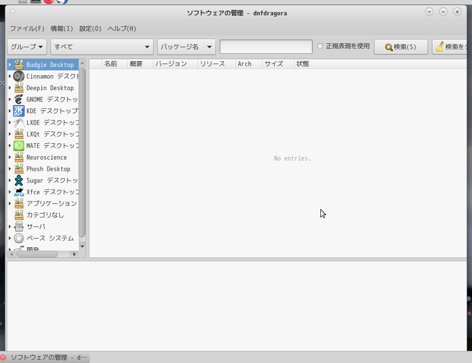Click the Arch column header
This screenshot has width=472, height=363.
pyautogui.click(x=249, y=64)
